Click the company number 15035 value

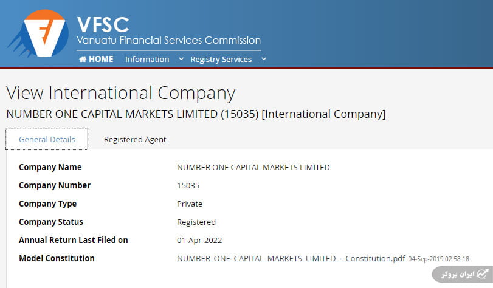click(188, 185)
